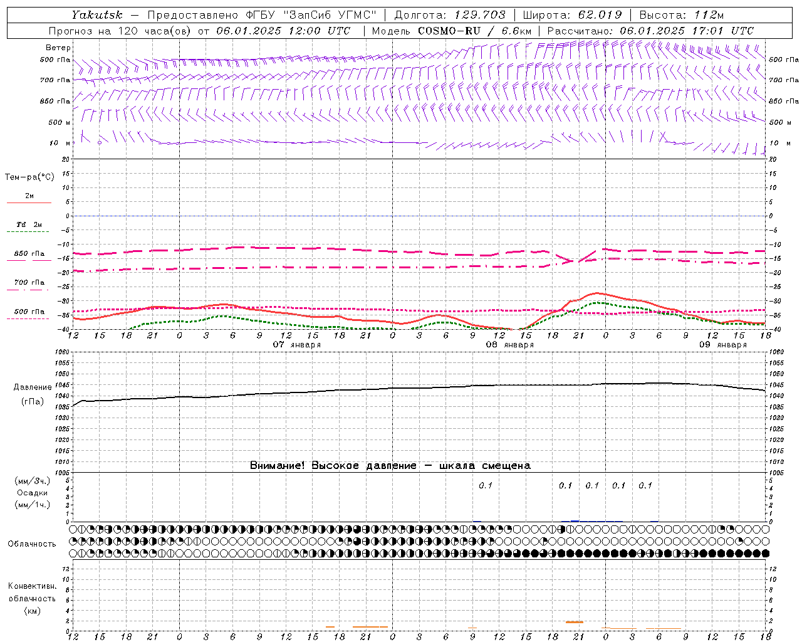Image resolution: width=802 pixels, height=642 pixels.
Task: Click the 'Рассчитано: 06.01.2025 17:01 UTC' timestamp
Action: [x=650, y=31]
